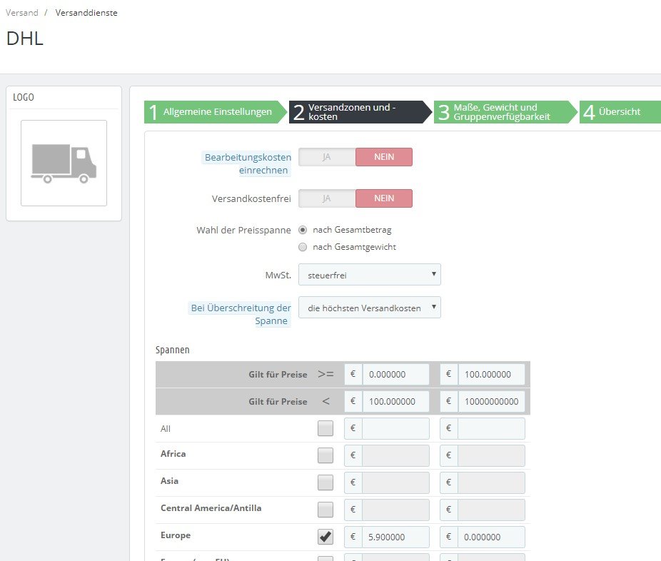Click the Asia second range price field

(491, 482)
